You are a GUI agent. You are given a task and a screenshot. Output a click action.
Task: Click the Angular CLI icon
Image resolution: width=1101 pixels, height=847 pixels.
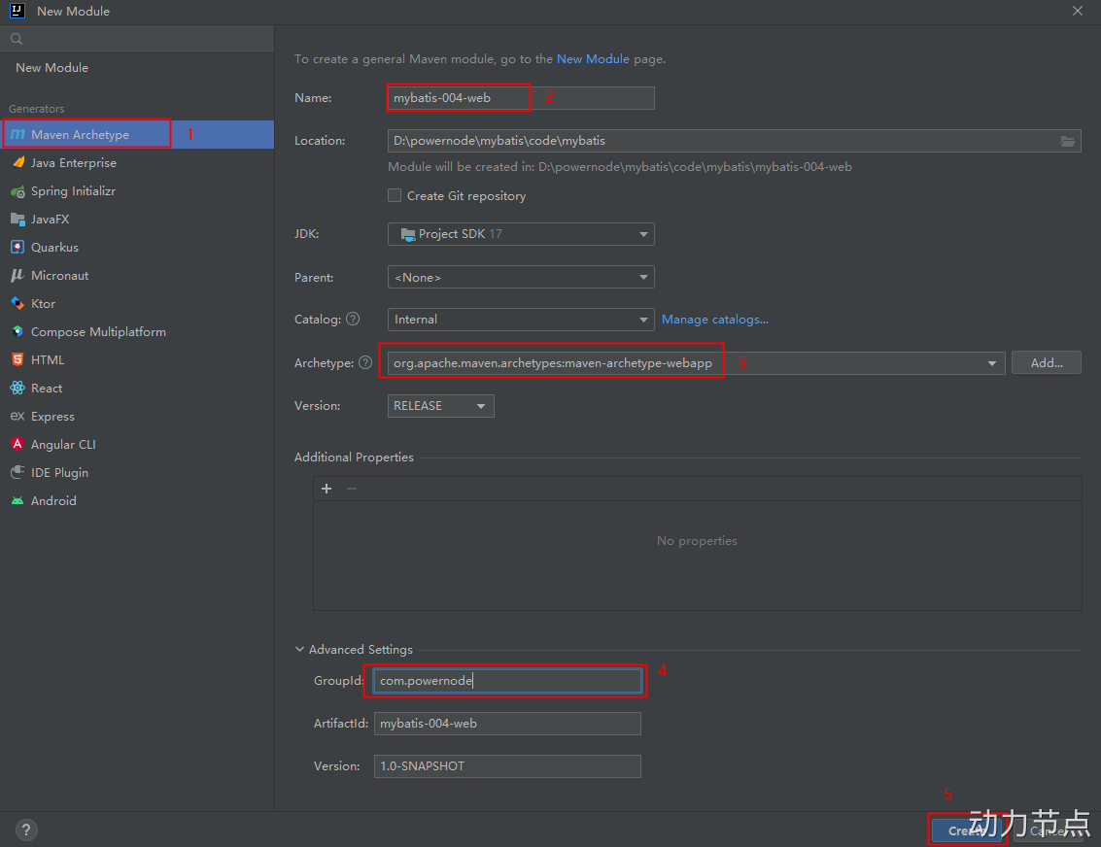[x=17, y=445]
